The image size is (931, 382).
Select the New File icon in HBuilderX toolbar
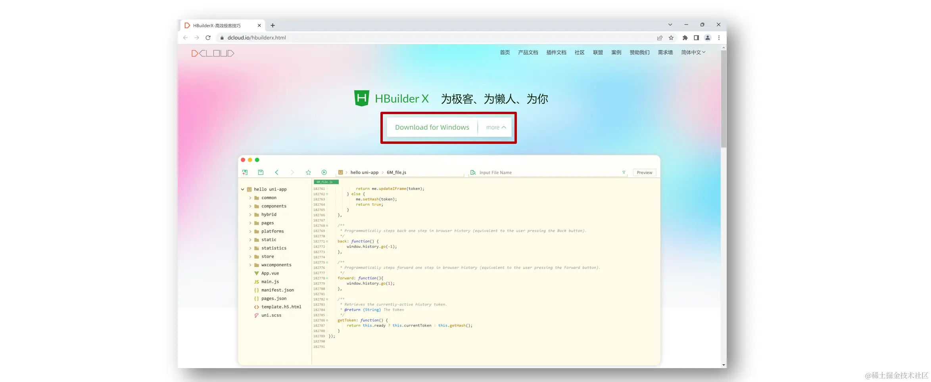[x=245, y=172]
